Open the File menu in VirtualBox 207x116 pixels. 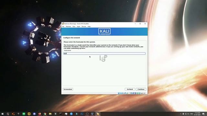[63, 26]
